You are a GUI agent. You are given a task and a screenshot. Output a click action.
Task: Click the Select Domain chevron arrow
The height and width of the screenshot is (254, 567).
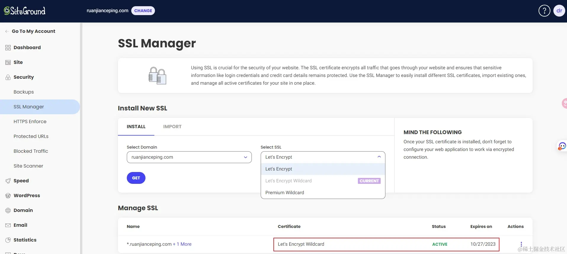(x=246, y=157)
